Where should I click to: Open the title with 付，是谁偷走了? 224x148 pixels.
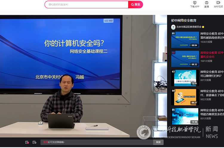tap(212, 93)
